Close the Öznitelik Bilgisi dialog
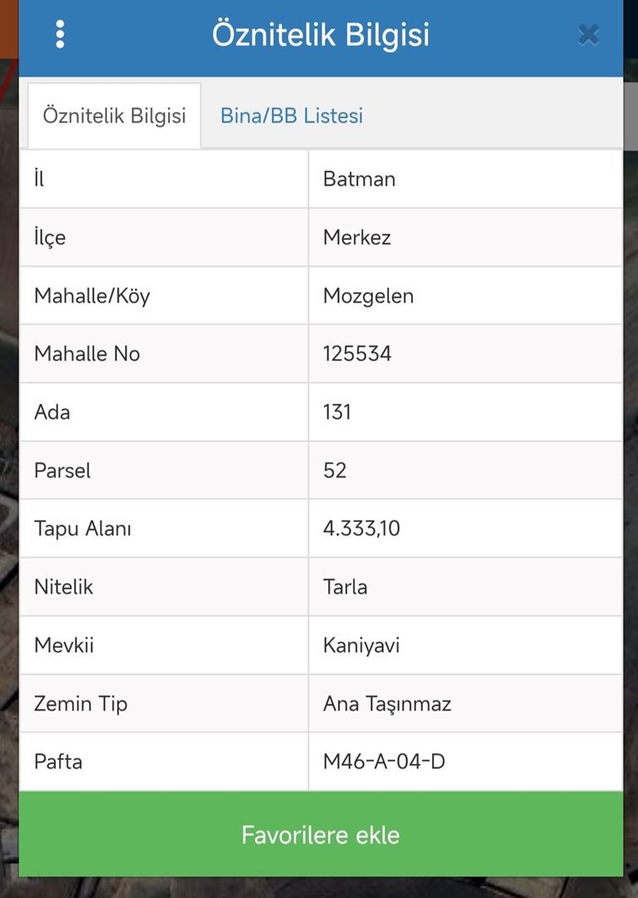Viewport: 638px width, 898px height. click(588, 35)
